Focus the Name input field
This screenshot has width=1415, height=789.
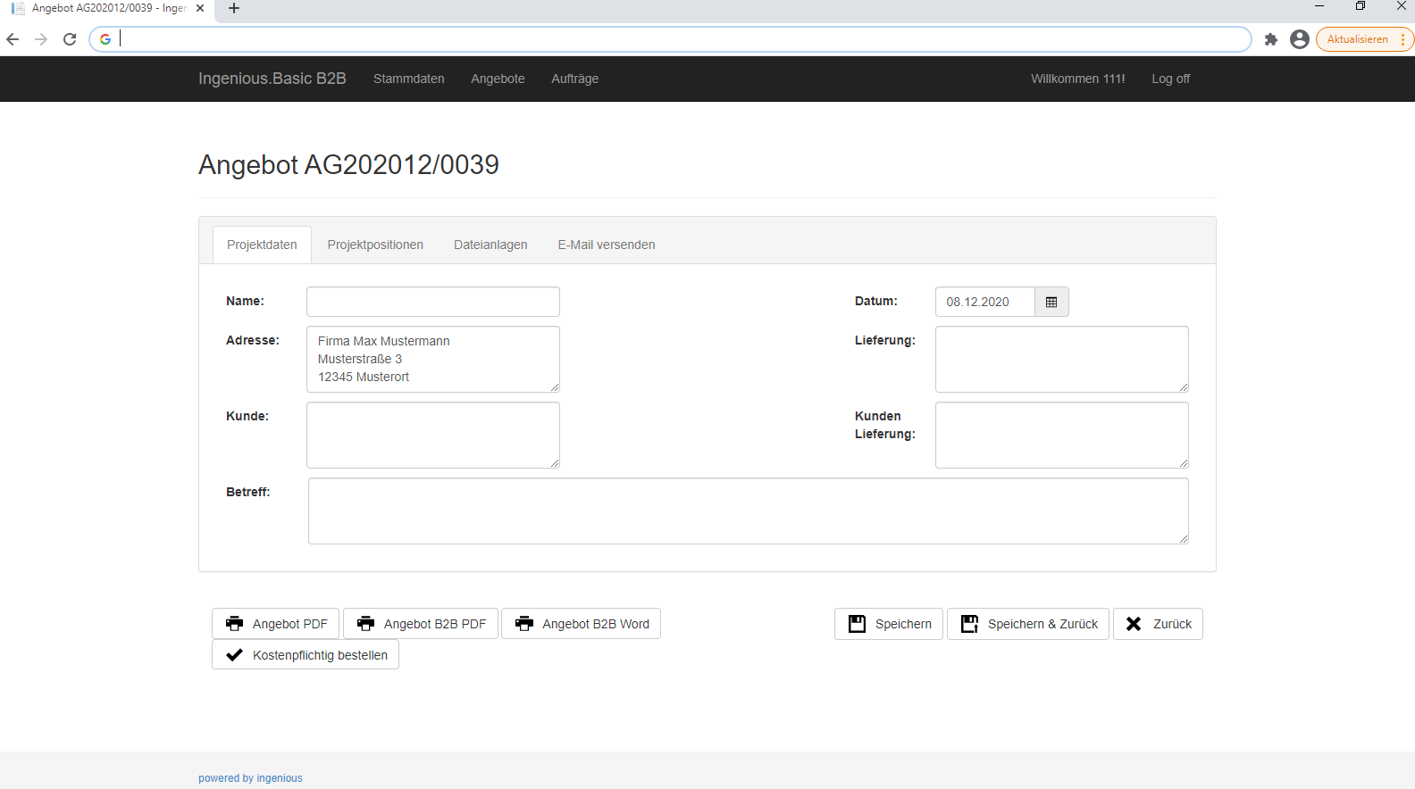tap(433, 302)
